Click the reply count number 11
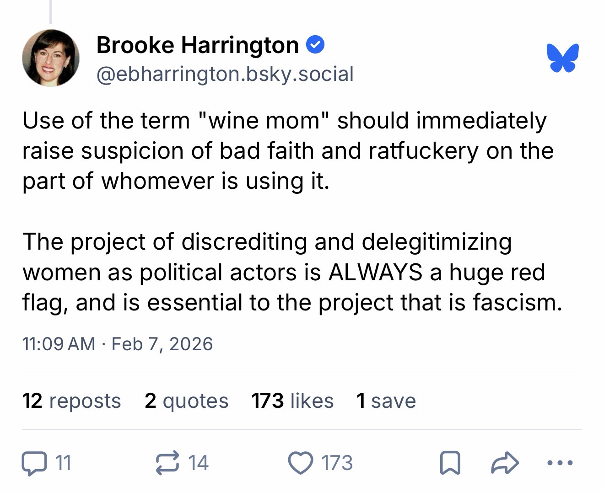This screenshot has width=604, height=492. click(x=63, y=463)
